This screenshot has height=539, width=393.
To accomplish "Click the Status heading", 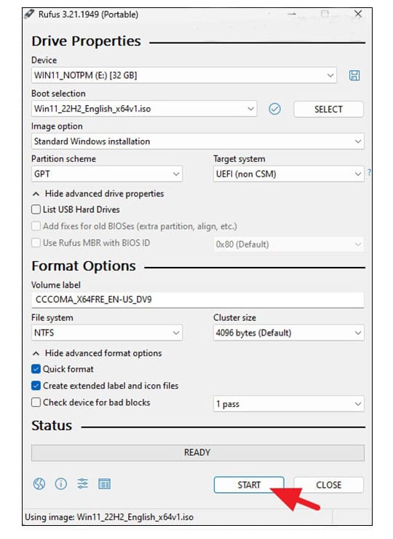I will (52, 425).
